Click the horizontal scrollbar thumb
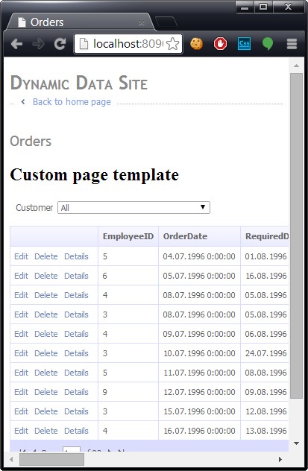The height and width of the screenshot is (471, 308). tap(51, 459)
